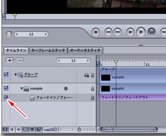Switch to the キーフレームエディタ tab

pyautogui.click(x=48, y=50)
